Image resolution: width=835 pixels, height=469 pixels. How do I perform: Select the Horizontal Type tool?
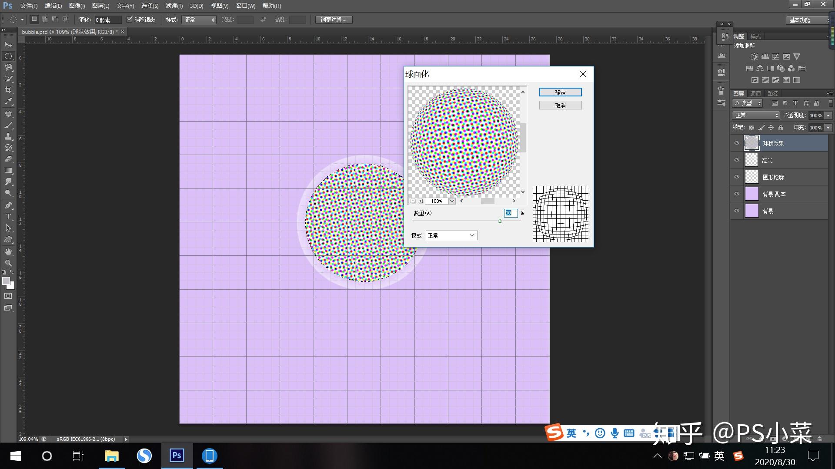point(8,216)
